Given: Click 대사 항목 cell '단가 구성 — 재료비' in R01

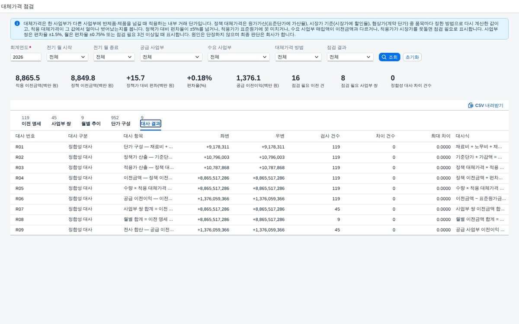Looking at the screenshot, I should (x=148, y=147).
